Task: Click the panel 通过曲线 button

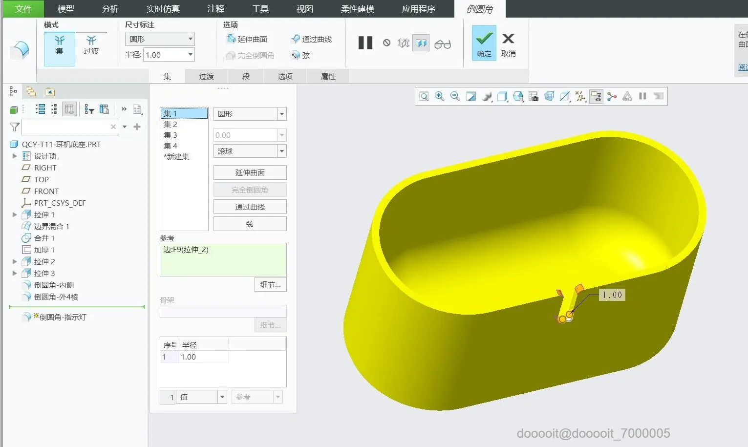Action: coord(250,207)
